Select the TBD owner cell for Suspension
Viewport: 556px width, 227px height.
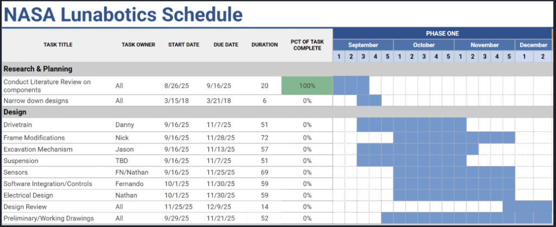pos(122,161)
